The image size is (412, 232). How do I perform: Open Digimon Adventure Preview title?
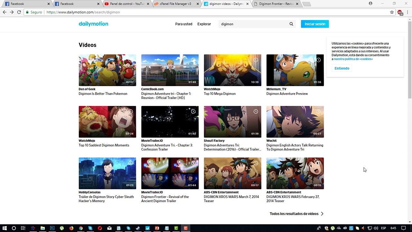[x=287, y=94]
